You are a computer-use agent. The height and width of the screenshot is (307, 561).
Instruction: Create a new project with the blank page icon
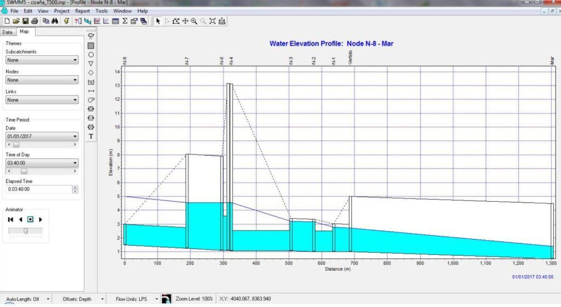[x=7, y=21]
